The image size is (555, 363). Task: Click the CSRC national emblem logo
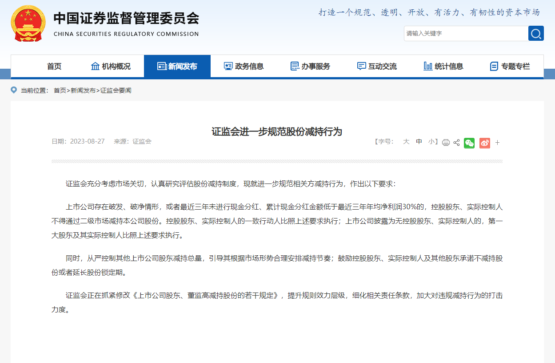coord(28,23)
